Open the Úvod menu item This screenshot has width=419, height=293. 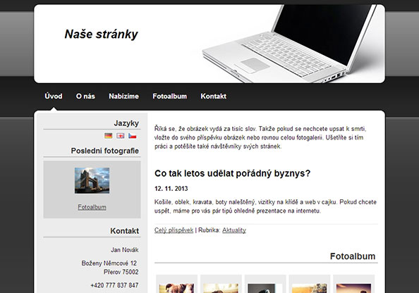[54, 96]
